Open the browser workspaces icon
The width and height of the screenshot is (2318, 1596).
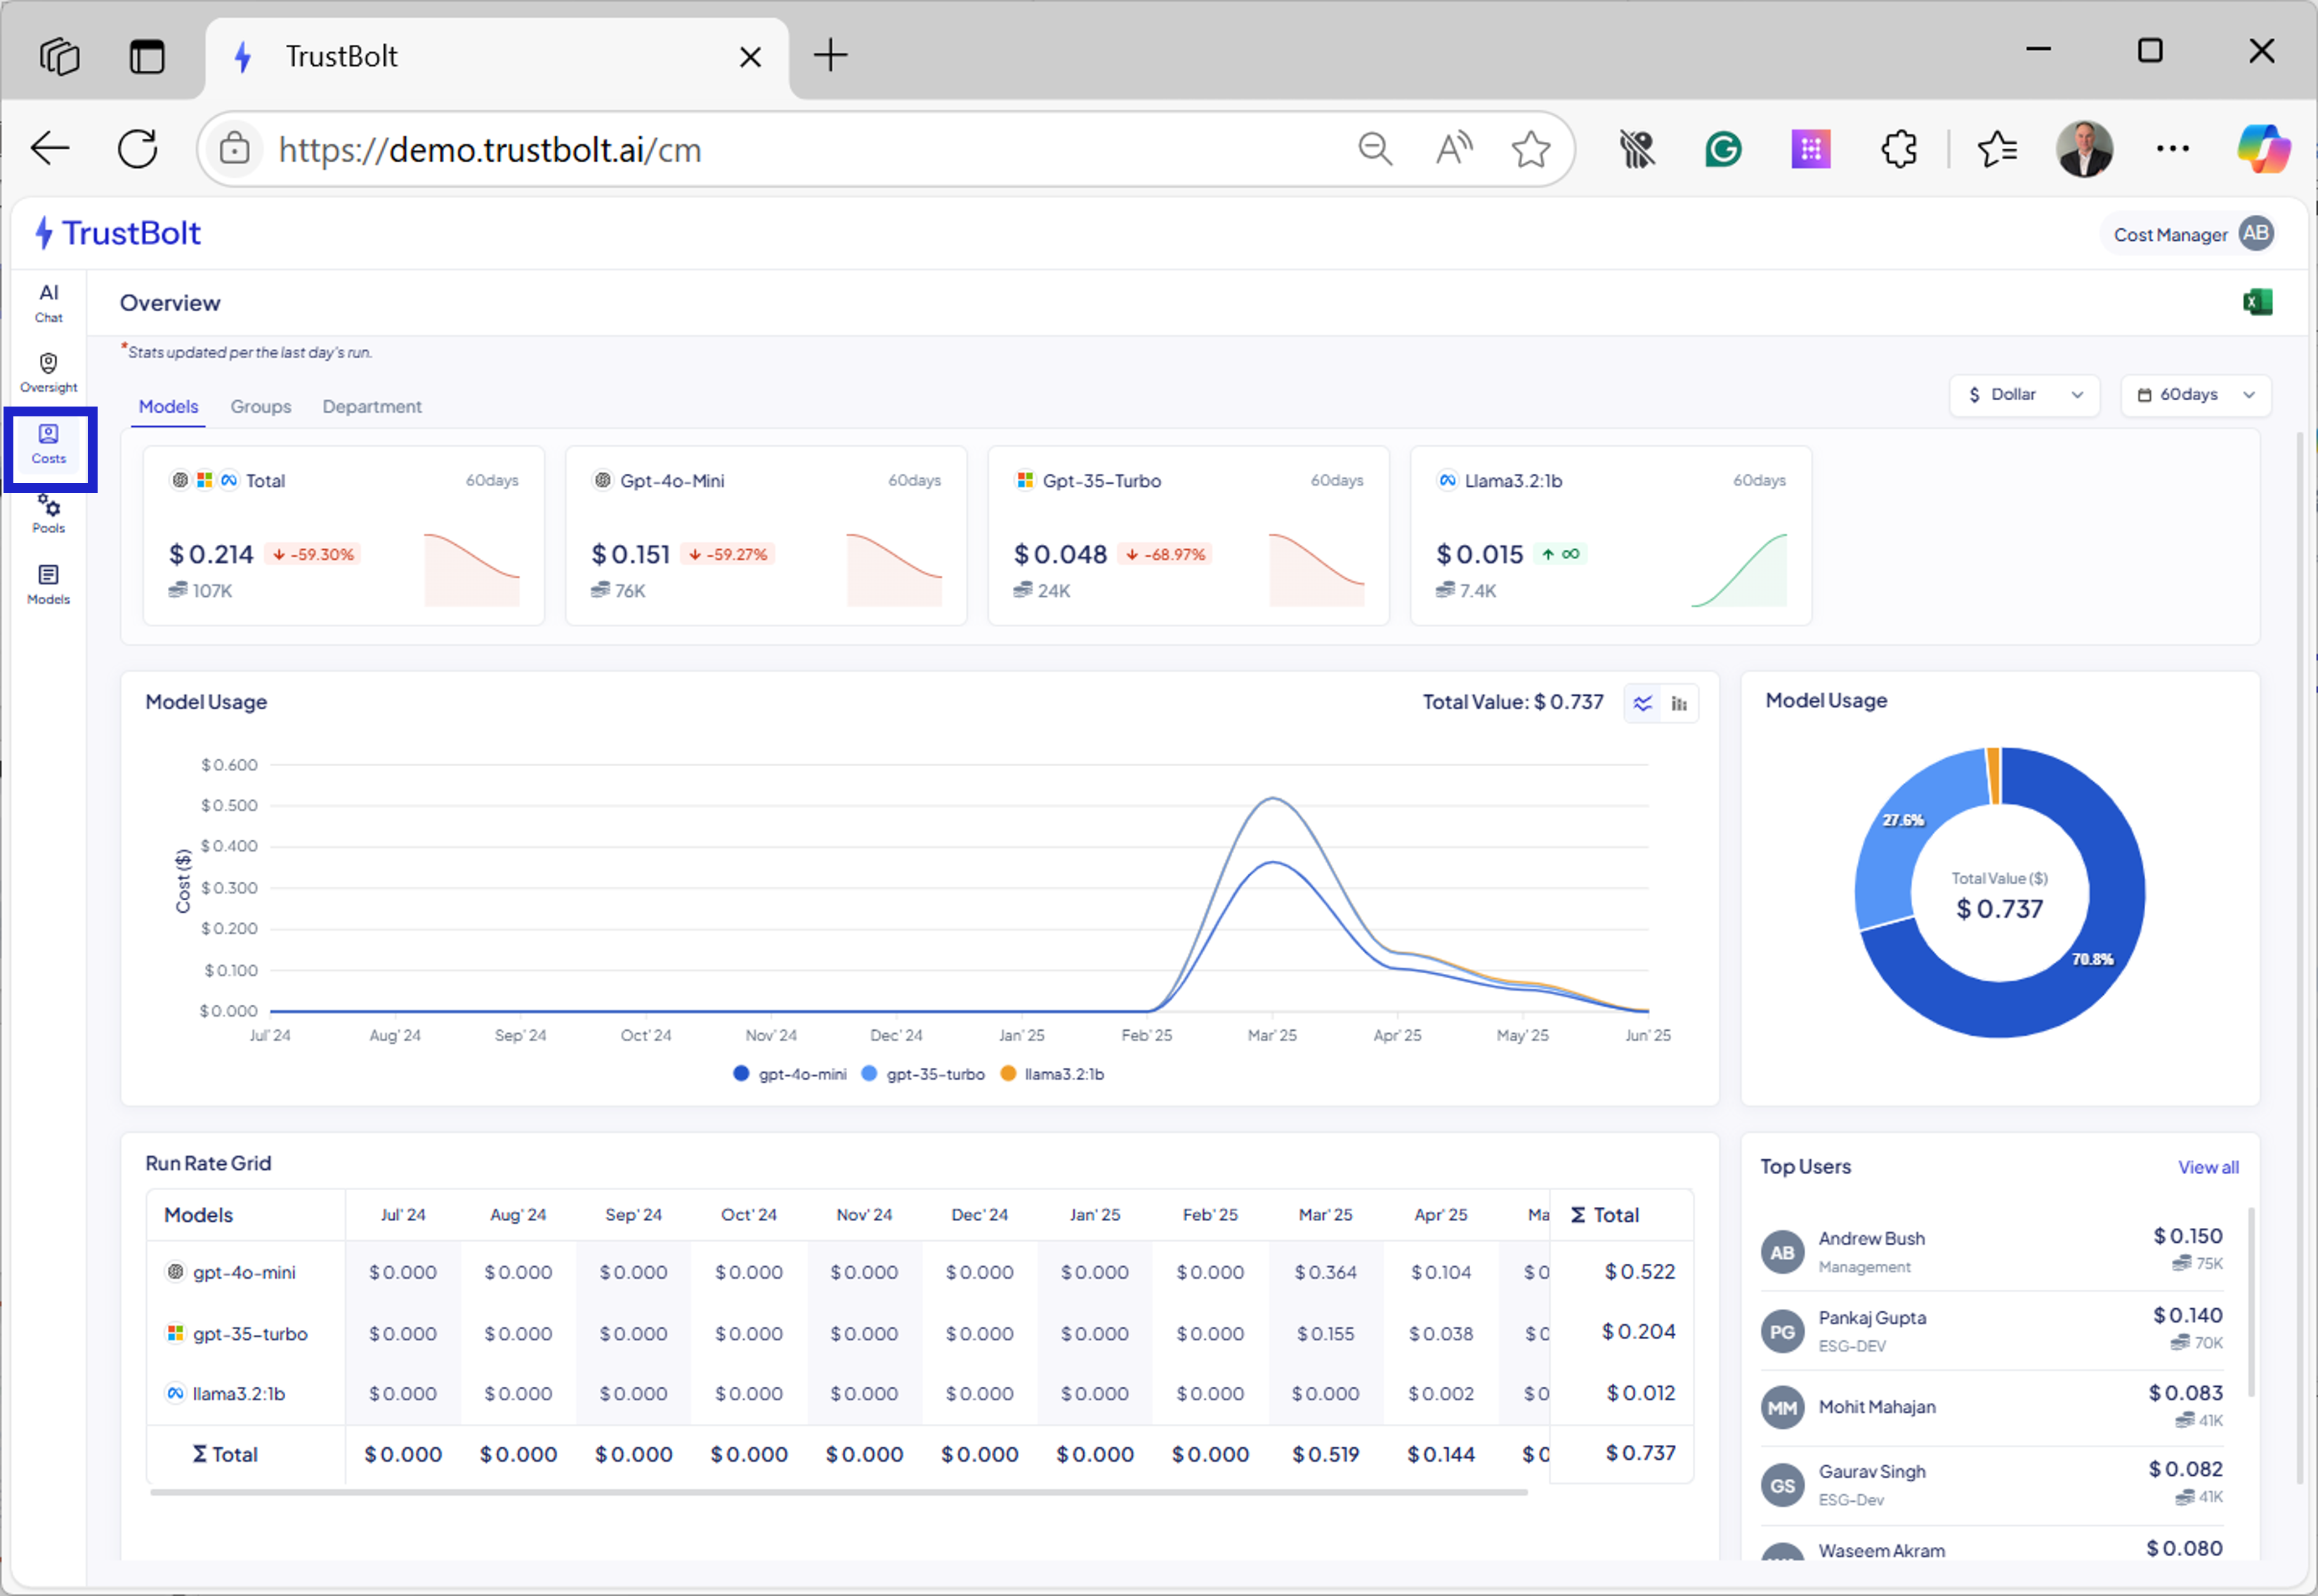tap(59, 56)
